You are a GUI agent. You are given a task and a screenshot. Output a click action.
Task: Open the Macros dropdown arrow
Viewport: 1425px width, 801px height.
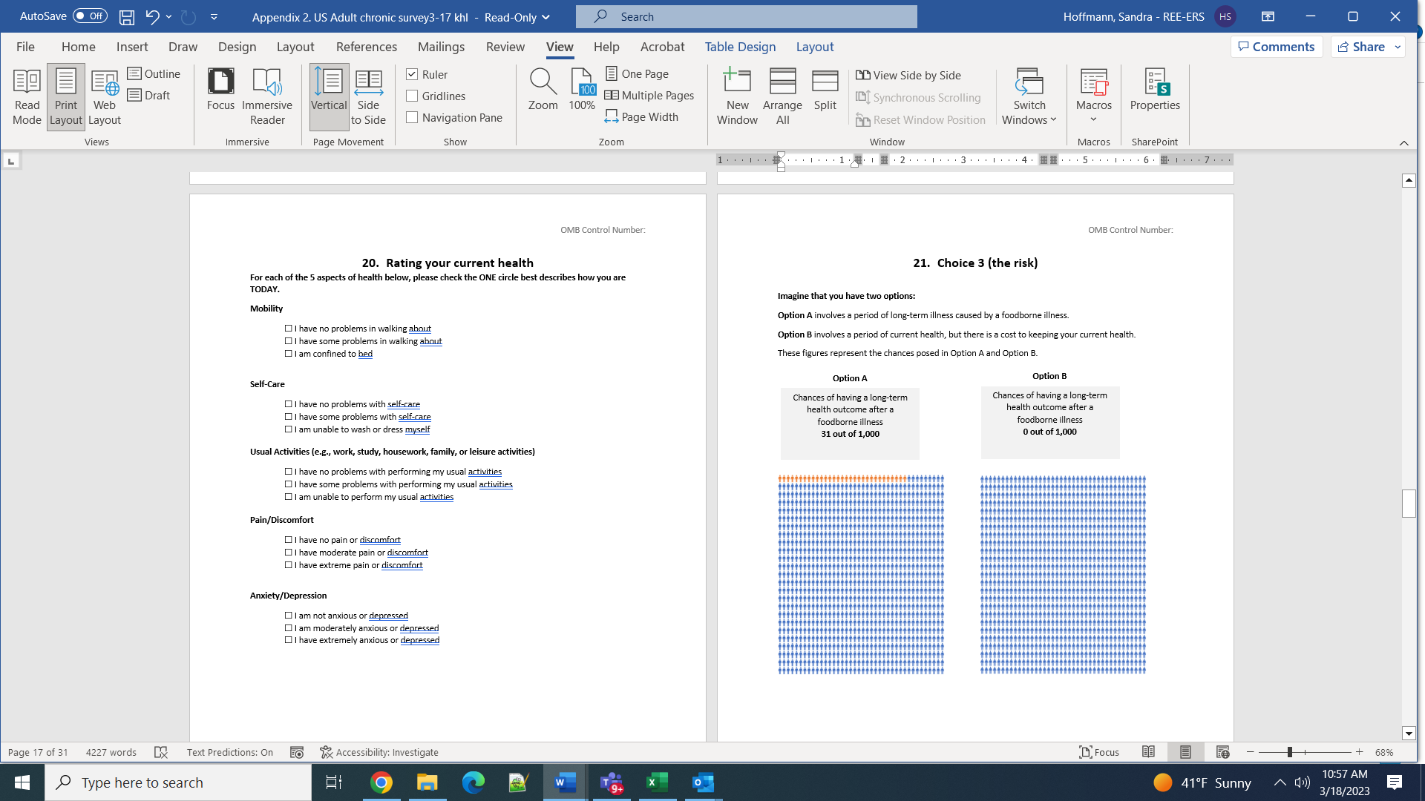pyautogui.click(x=1093, y=119)
